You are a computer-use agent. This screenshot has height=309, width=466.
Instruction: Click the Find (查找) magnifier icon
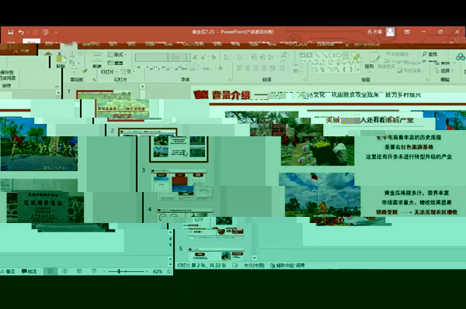(x=425, y=54)
